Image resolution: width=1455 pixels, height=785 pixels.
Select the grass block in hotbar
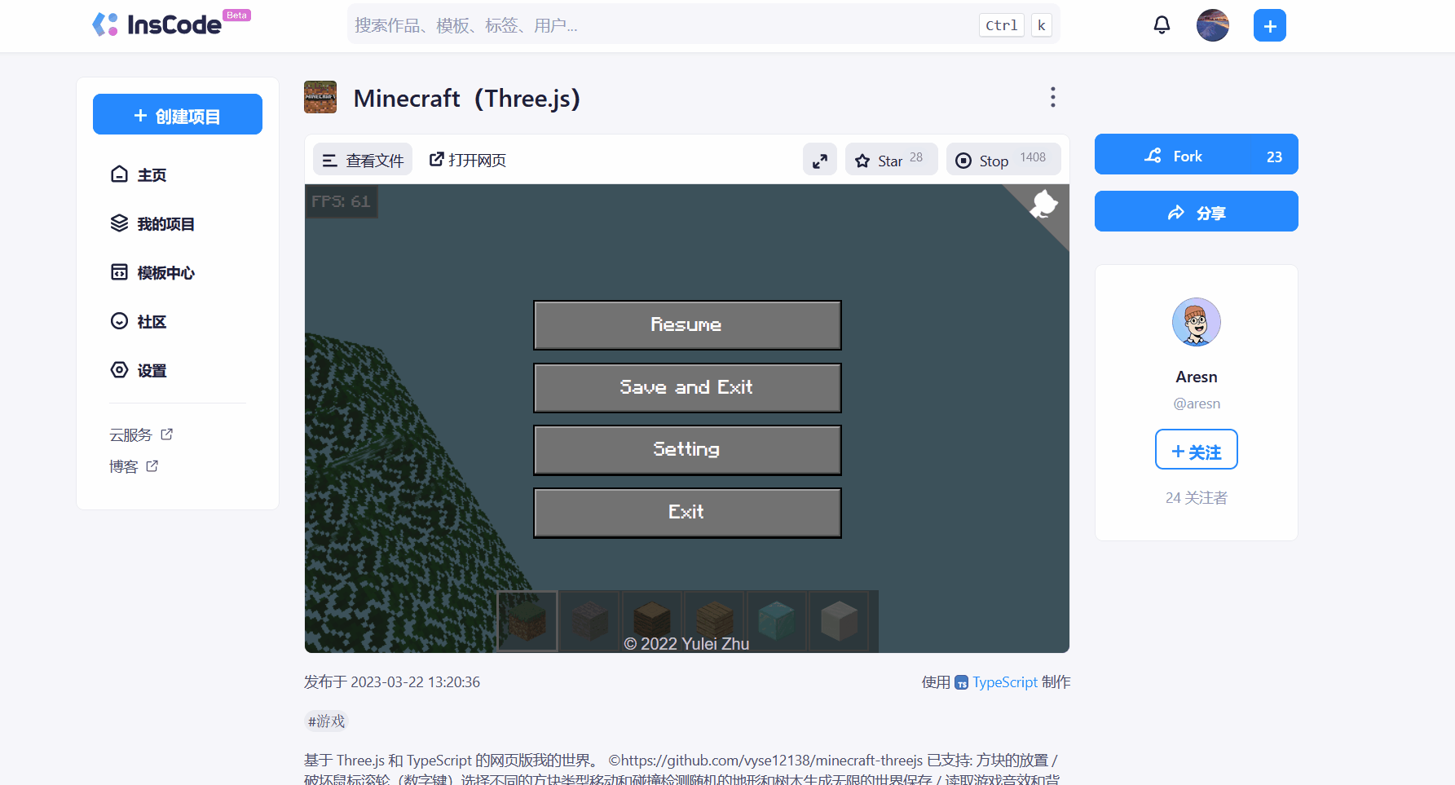point(527,621)
